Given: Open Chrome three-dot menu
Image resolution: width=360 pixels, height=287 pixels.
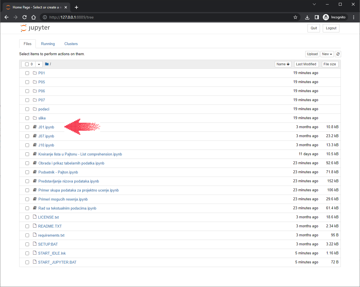Looking at the screenshot, I should [x=354, y=17].
